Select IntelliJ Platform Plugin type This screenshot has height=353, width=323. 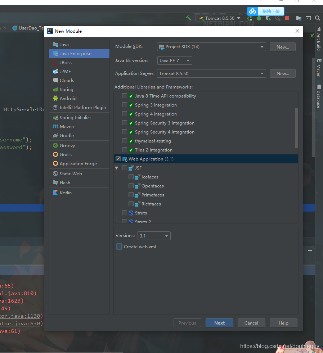tap(79, 108)
